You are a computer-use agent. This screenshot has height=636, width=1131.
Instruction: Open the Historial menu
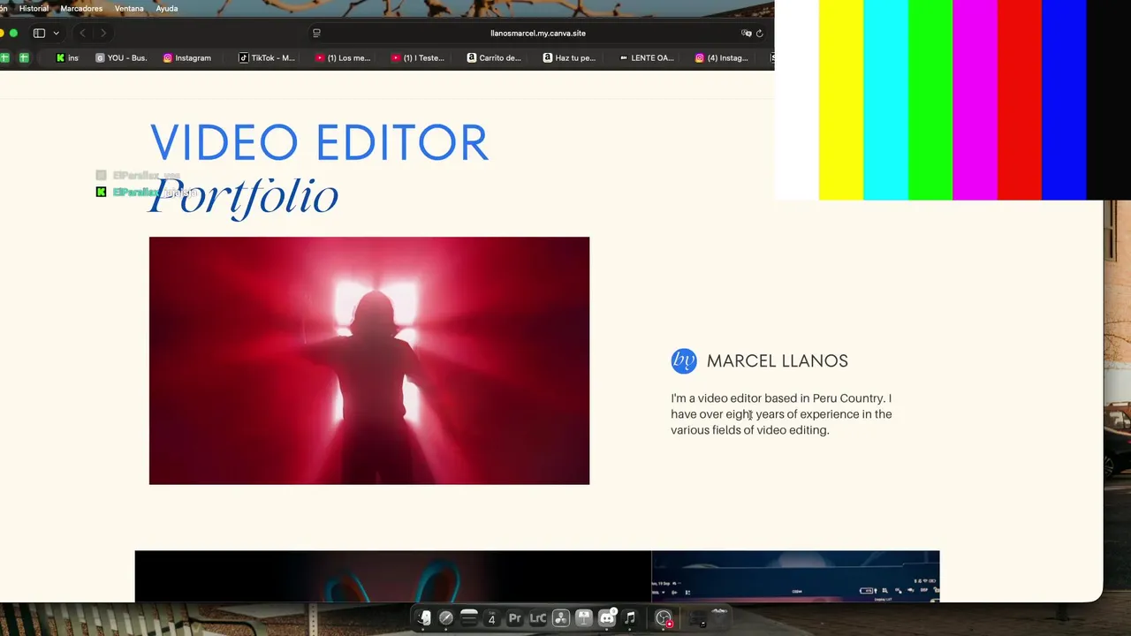[34, 9]
